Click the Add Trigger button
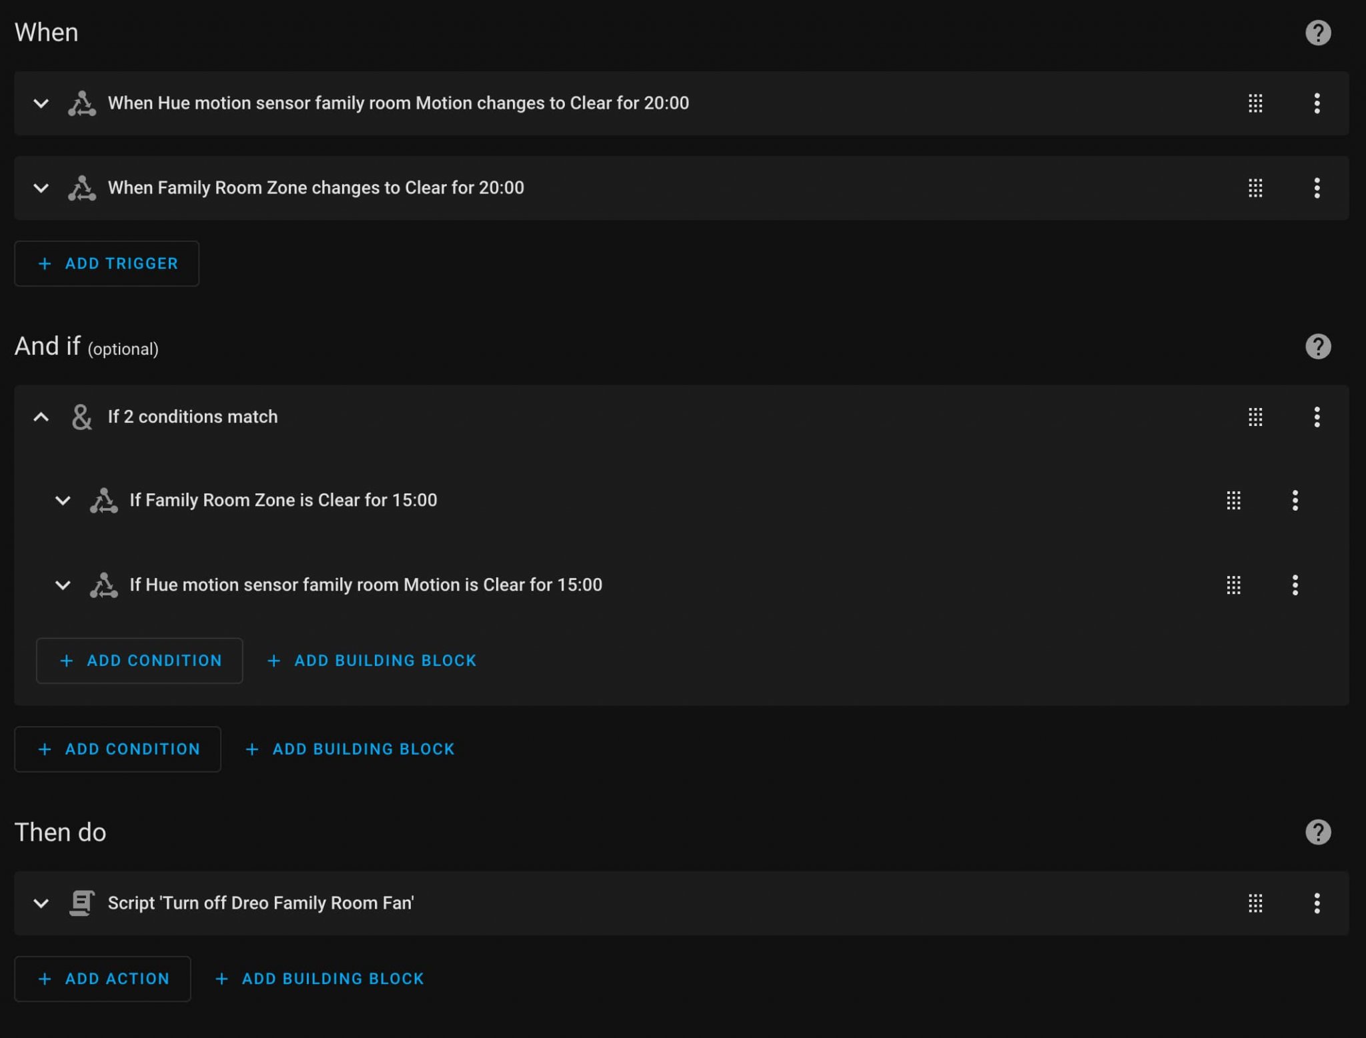1366x1038 pixels. click(x=107, y=264)
